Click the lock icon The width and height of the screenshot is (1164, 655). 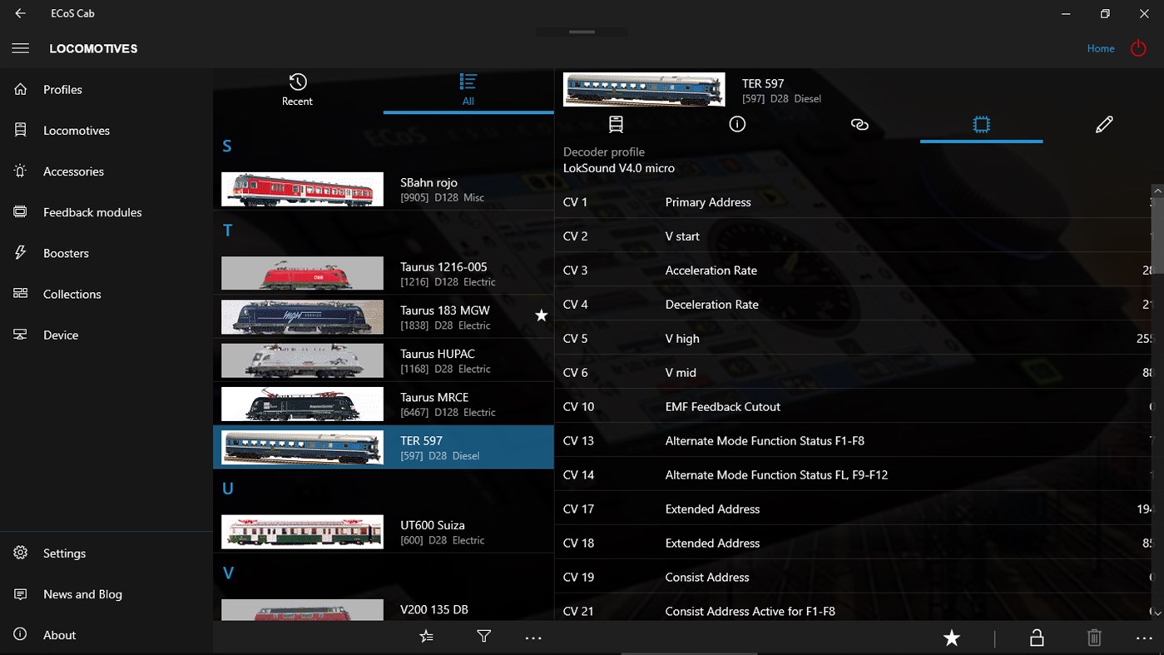click(1037, 638)
